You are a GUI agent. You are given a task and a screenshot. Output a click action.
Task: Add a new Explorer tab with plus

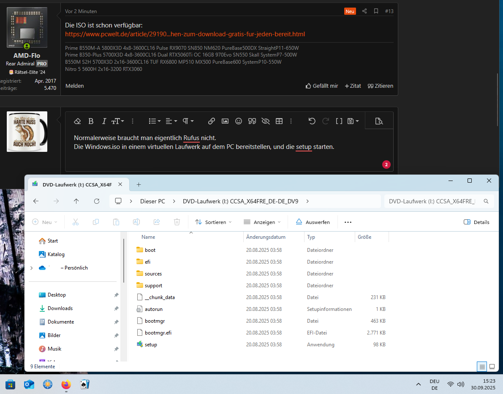tap(139, 184)
